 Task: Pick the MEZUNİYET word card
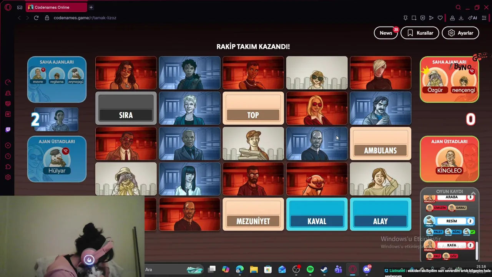point(253,214)
